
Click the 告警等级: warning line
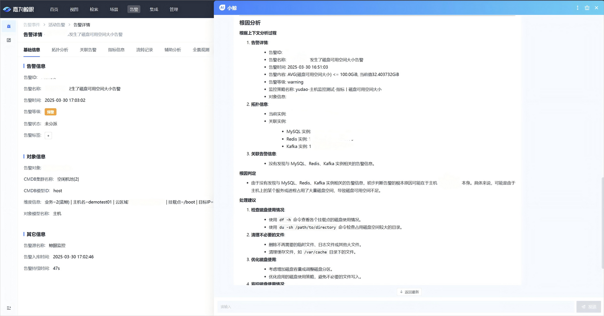pyautogui.click(x=286, y=82)
